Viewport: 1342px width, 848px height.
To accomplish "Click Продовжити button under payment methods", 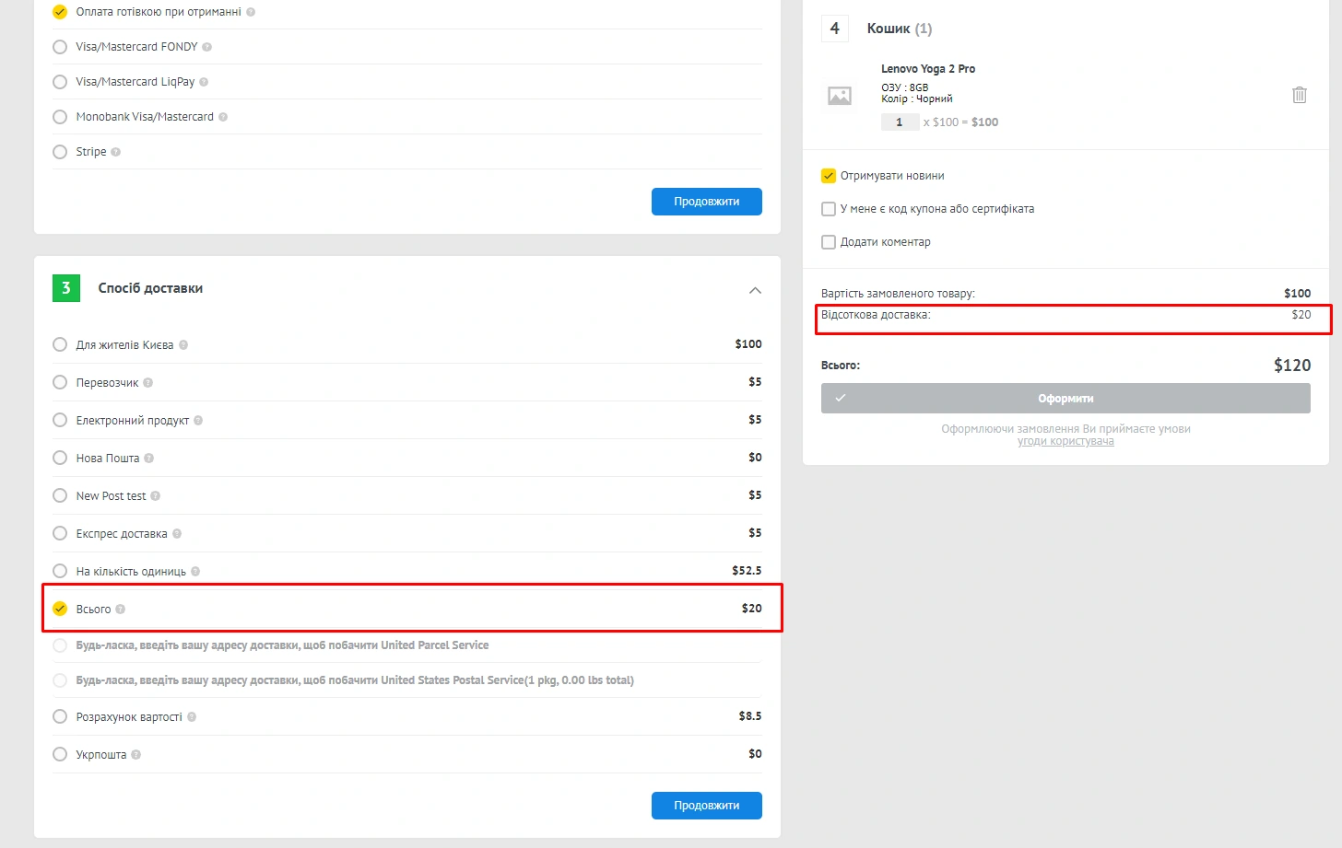I will tap(706, 202).
